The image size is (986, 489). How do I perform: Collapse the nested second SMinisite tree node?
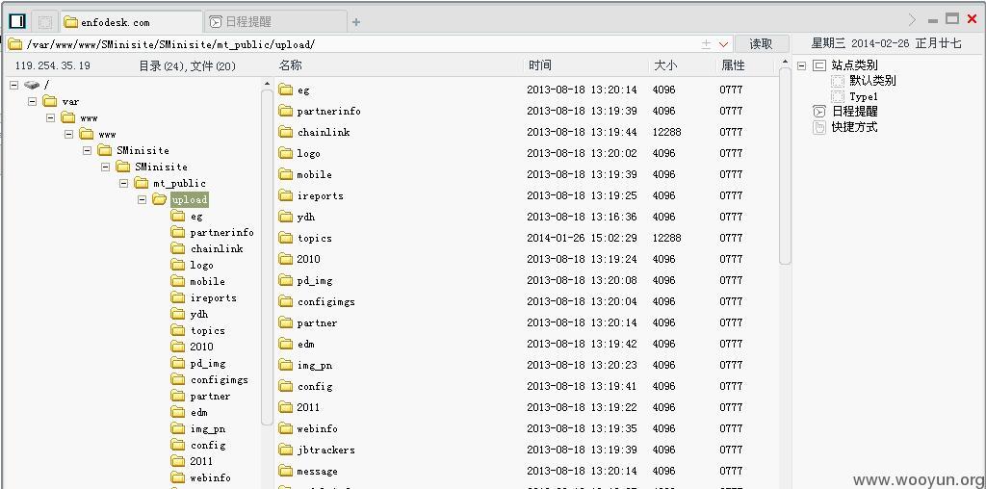coord(105,167)
